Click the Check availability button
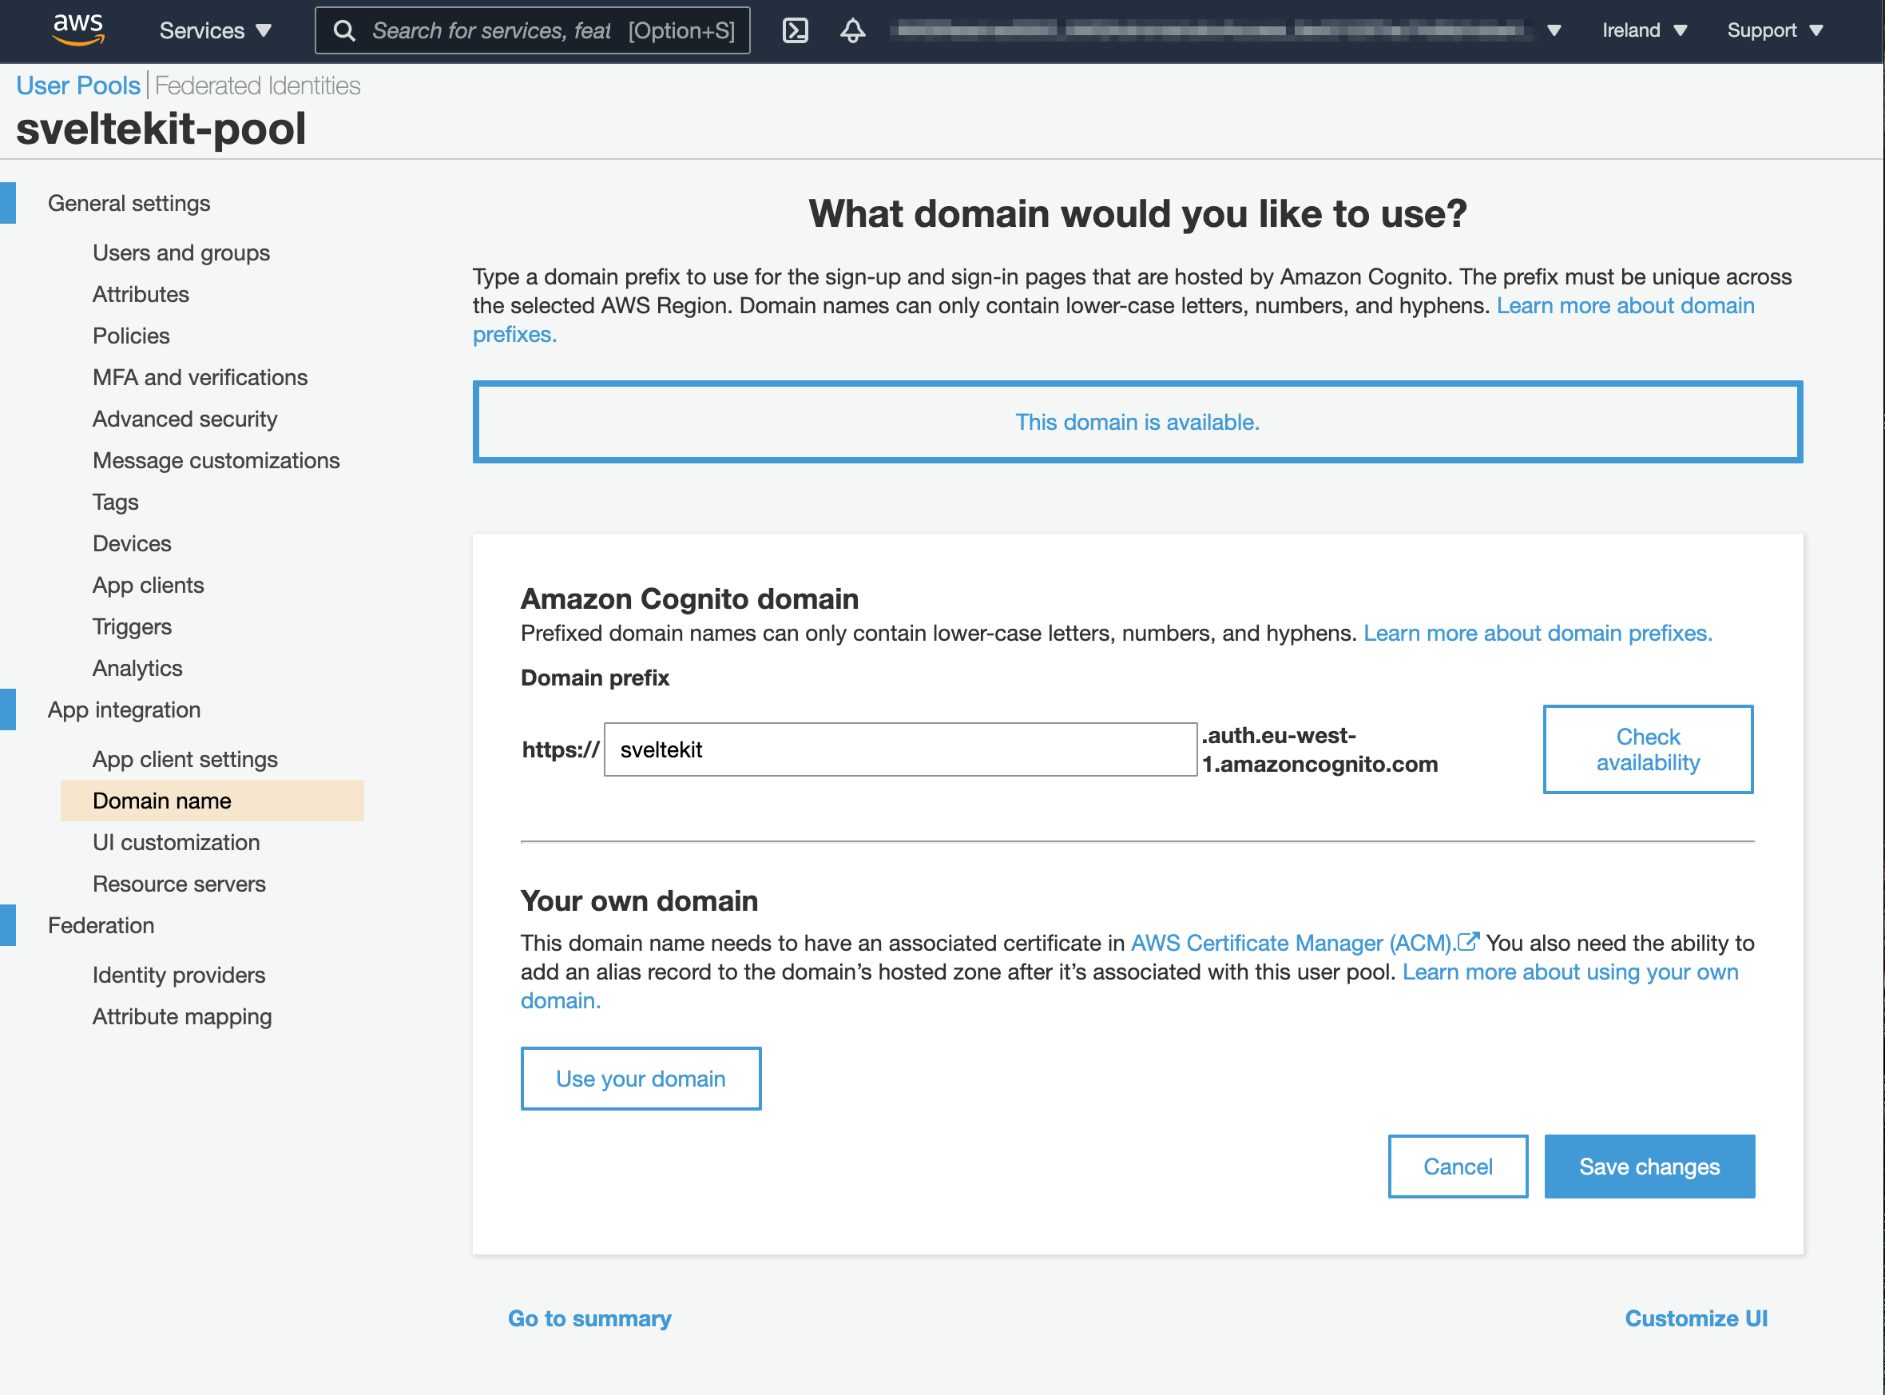Screen dimensions: 1885x1395 1647,749
